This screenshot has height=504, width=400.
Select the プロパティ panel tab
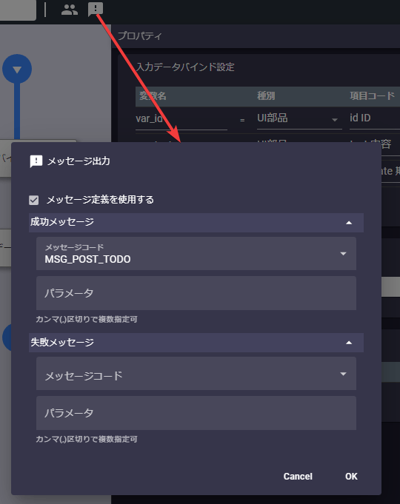pos(140,36)
